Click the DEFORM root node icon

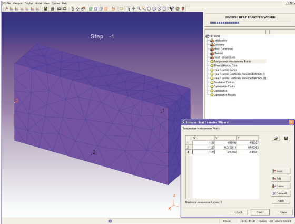(208, 36)
